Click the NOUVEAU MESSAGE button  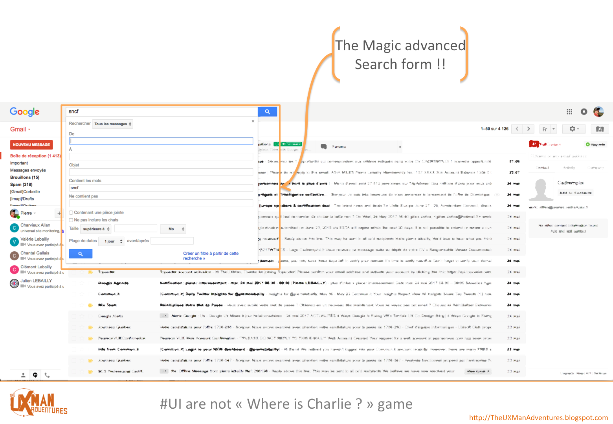[x=31, y=145]
